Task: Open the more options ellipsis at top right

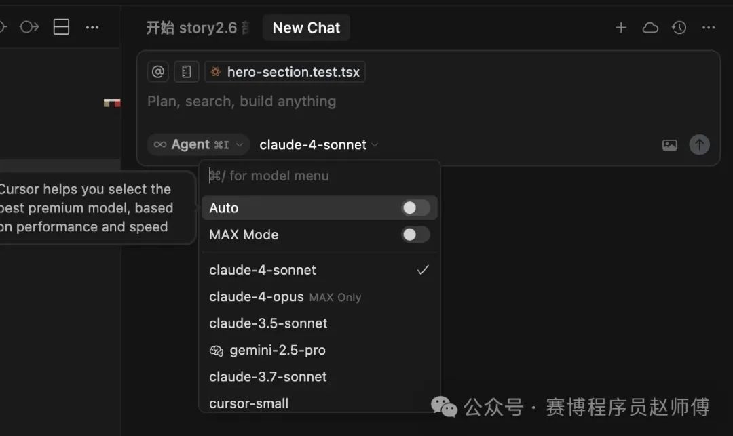Action: [708, 28]
